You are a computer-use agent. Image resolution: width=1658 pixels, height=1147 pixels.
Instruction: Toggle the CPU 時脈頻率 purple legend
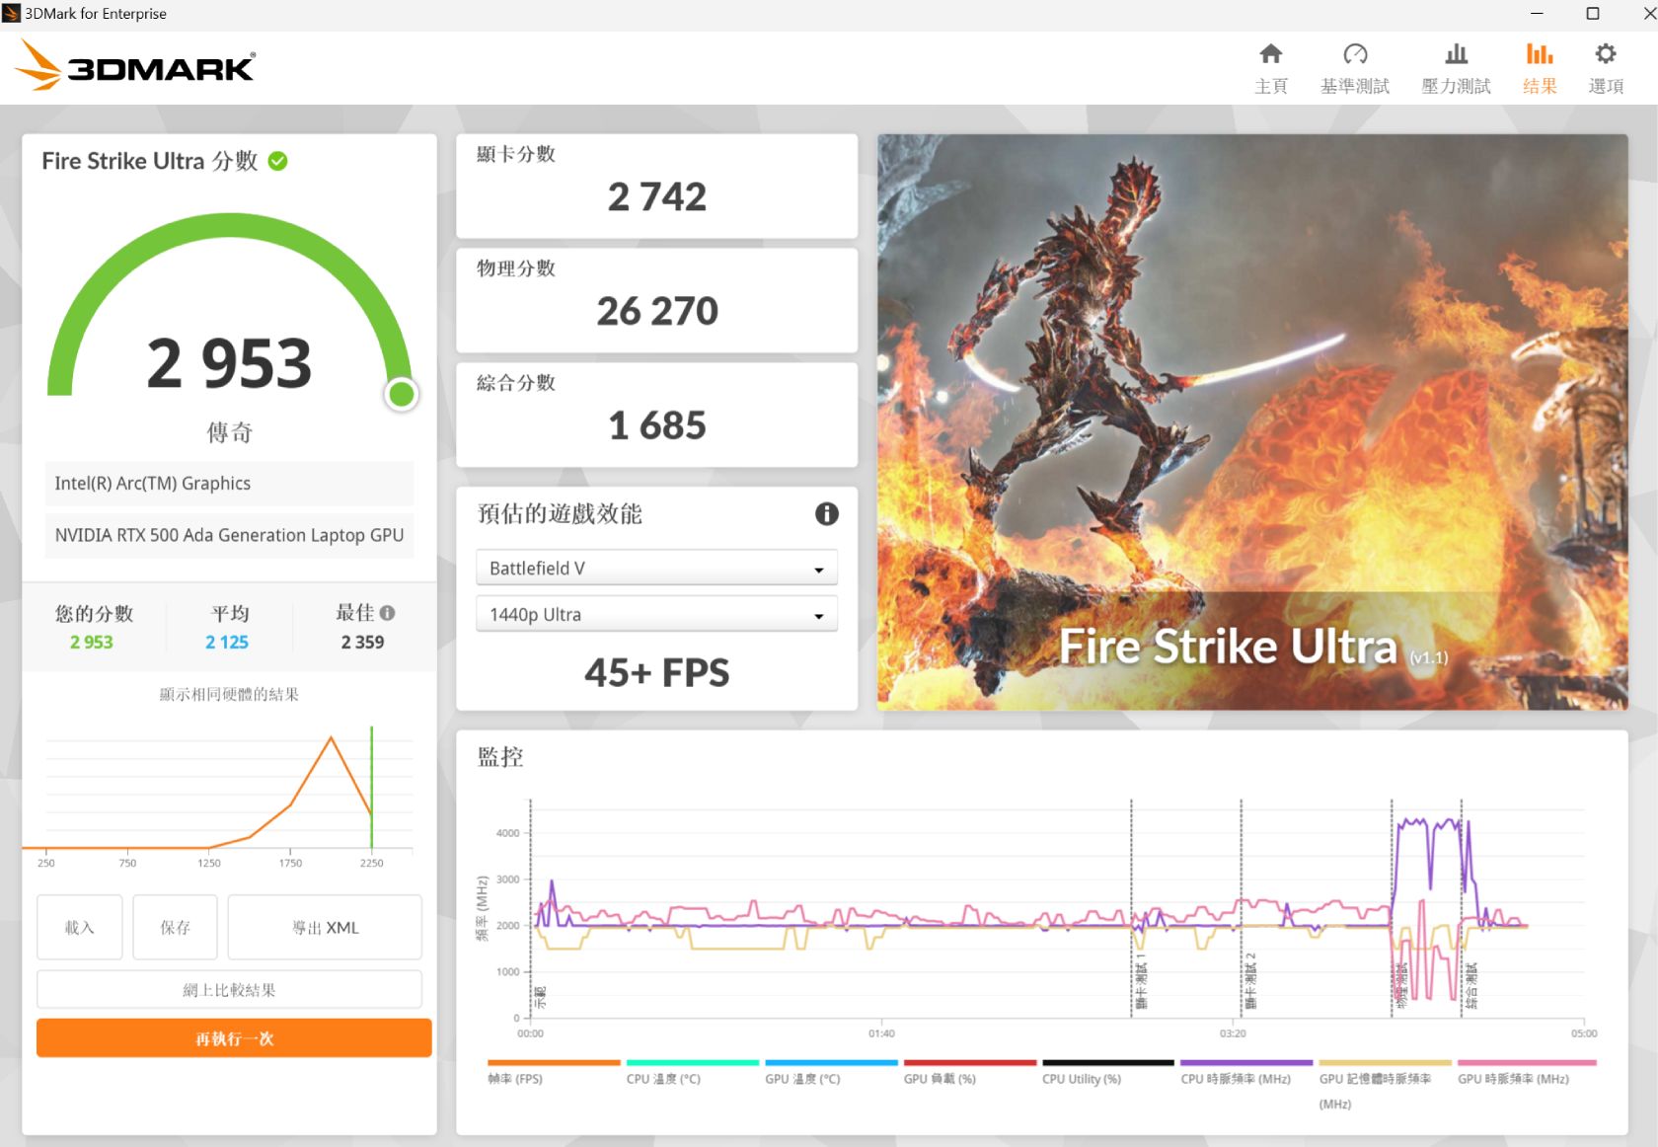pyautogui.click(x=1246, y=1072)
